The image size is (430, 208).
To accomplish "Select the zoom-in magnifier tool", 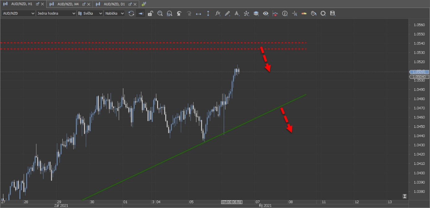I will (160, 14).
